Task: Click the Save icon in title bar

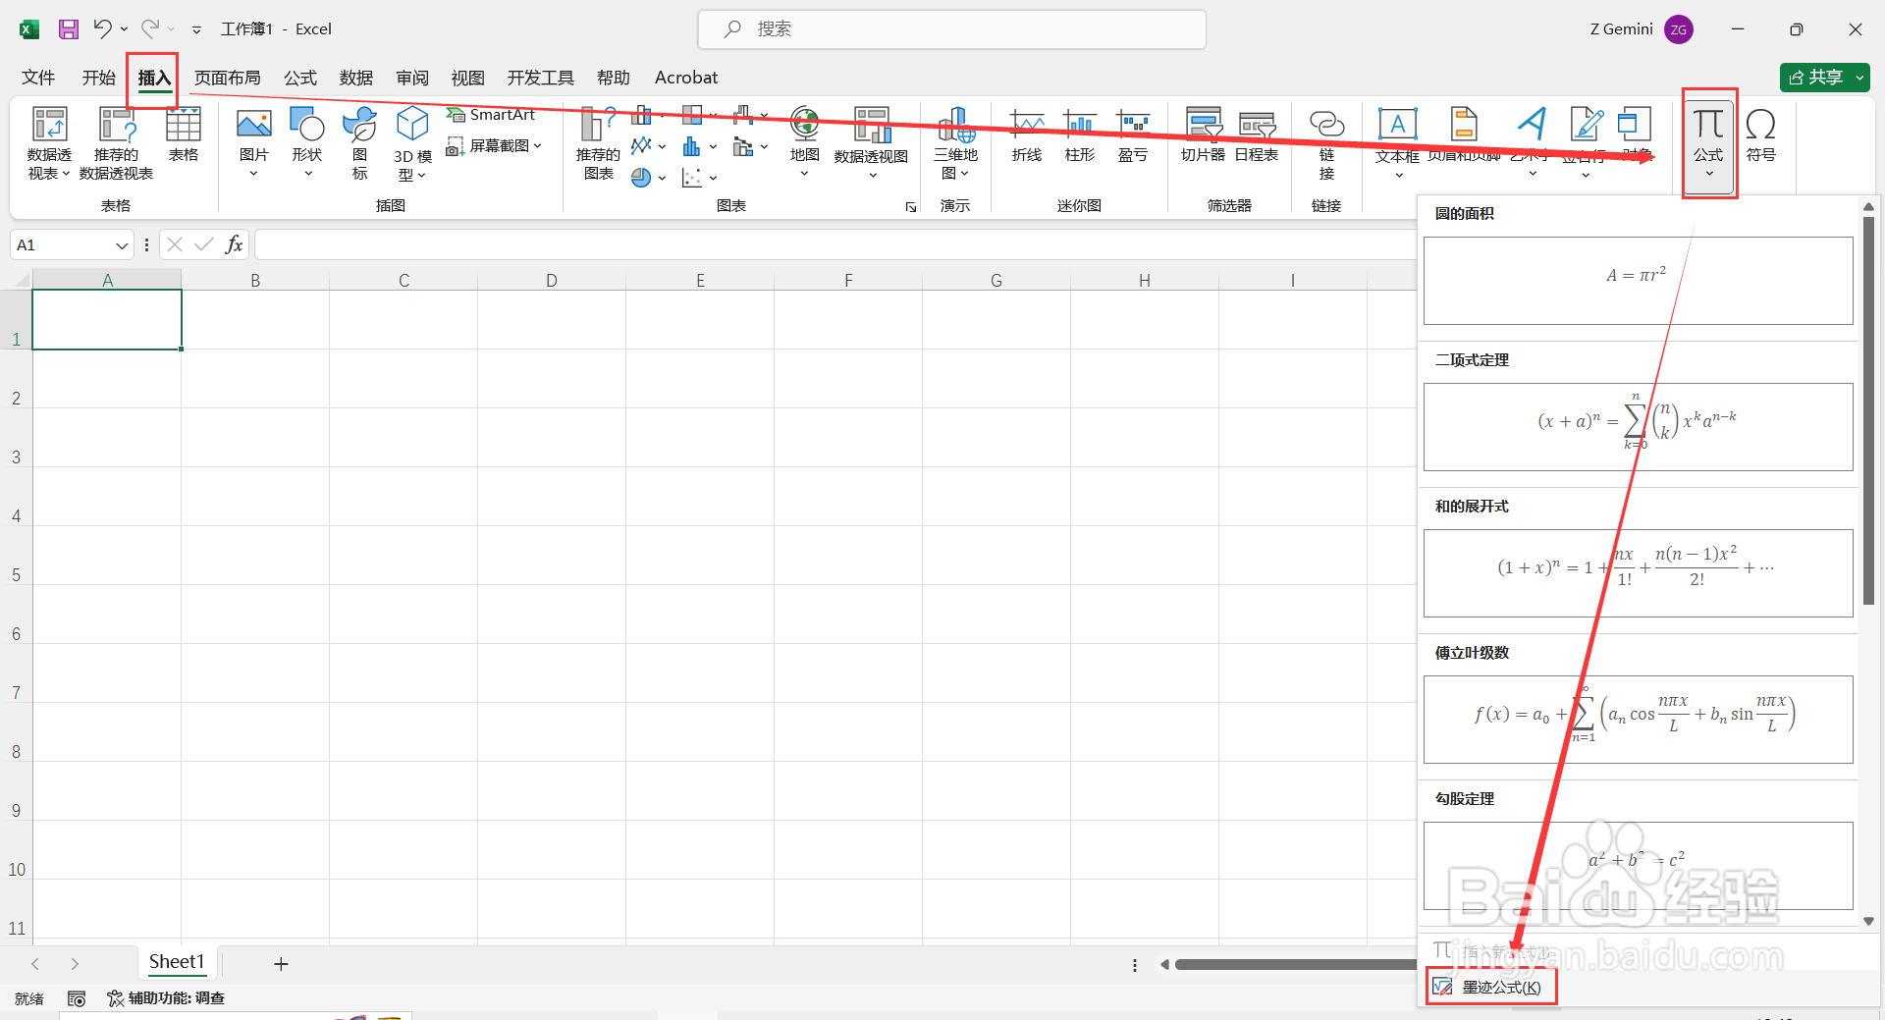Action: (68, 29)
